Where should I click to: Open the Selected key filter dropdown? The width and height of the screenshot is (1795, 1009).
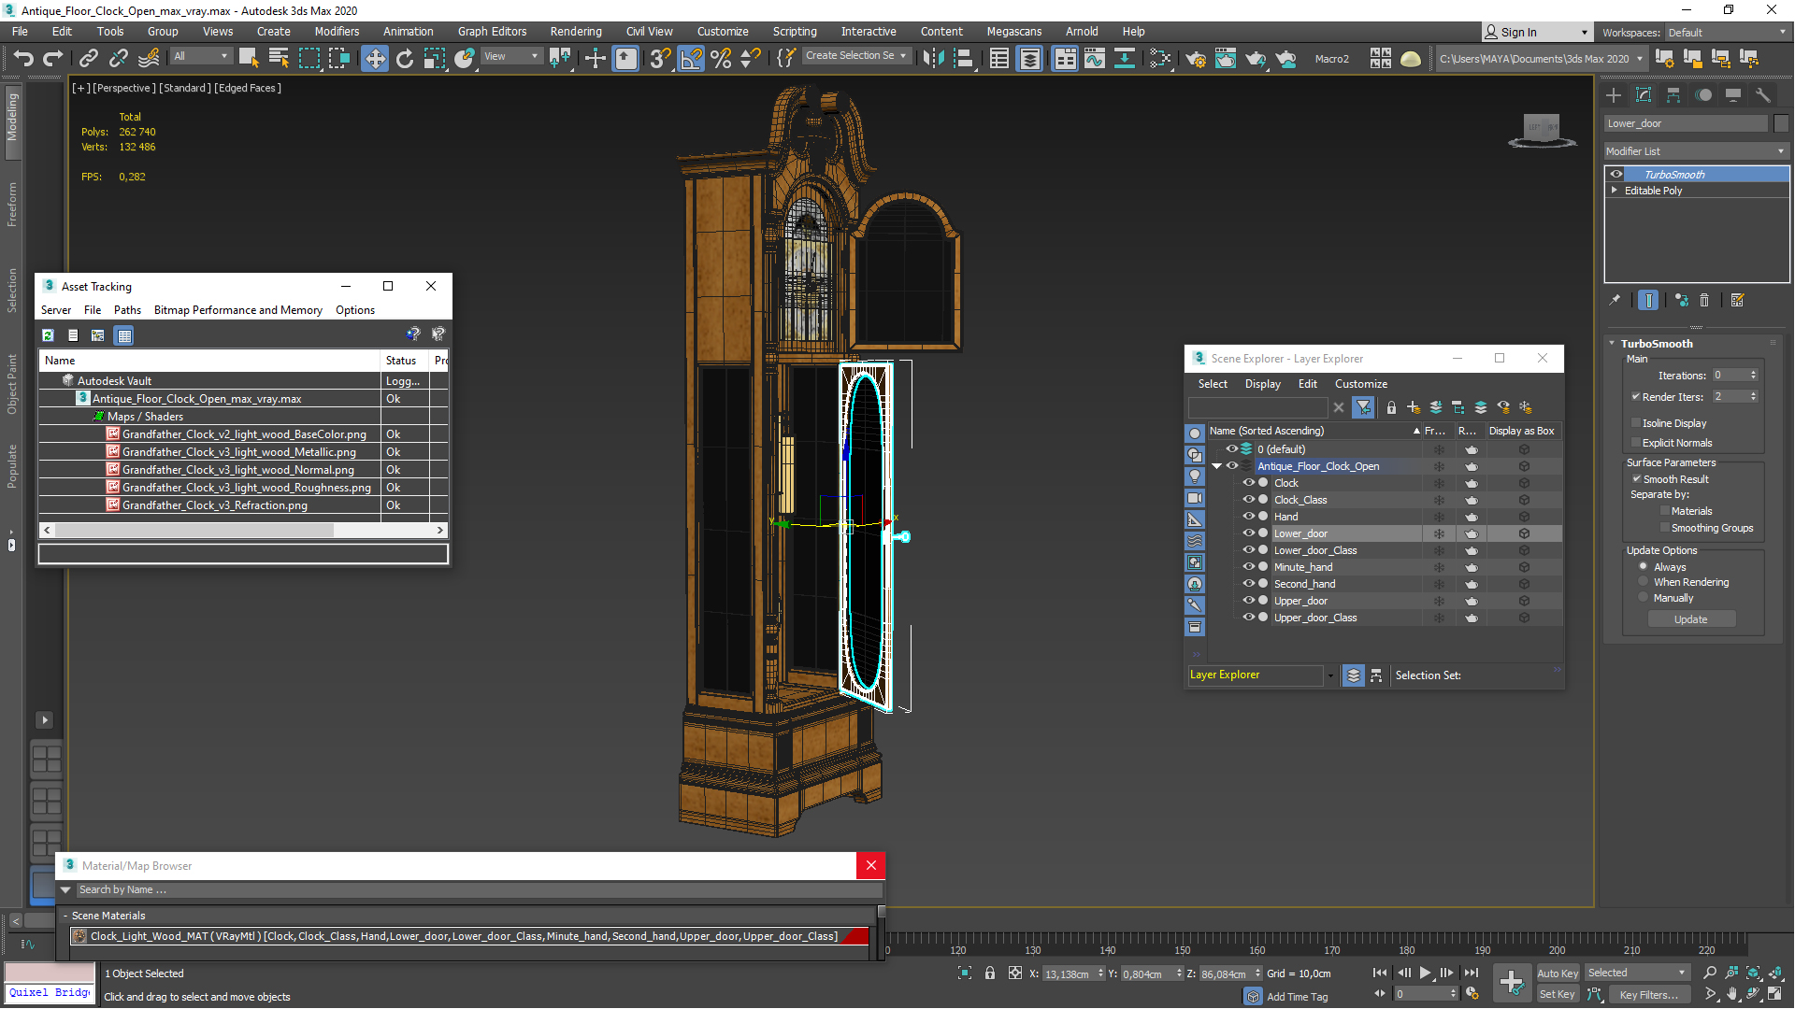coord(1636,973)
